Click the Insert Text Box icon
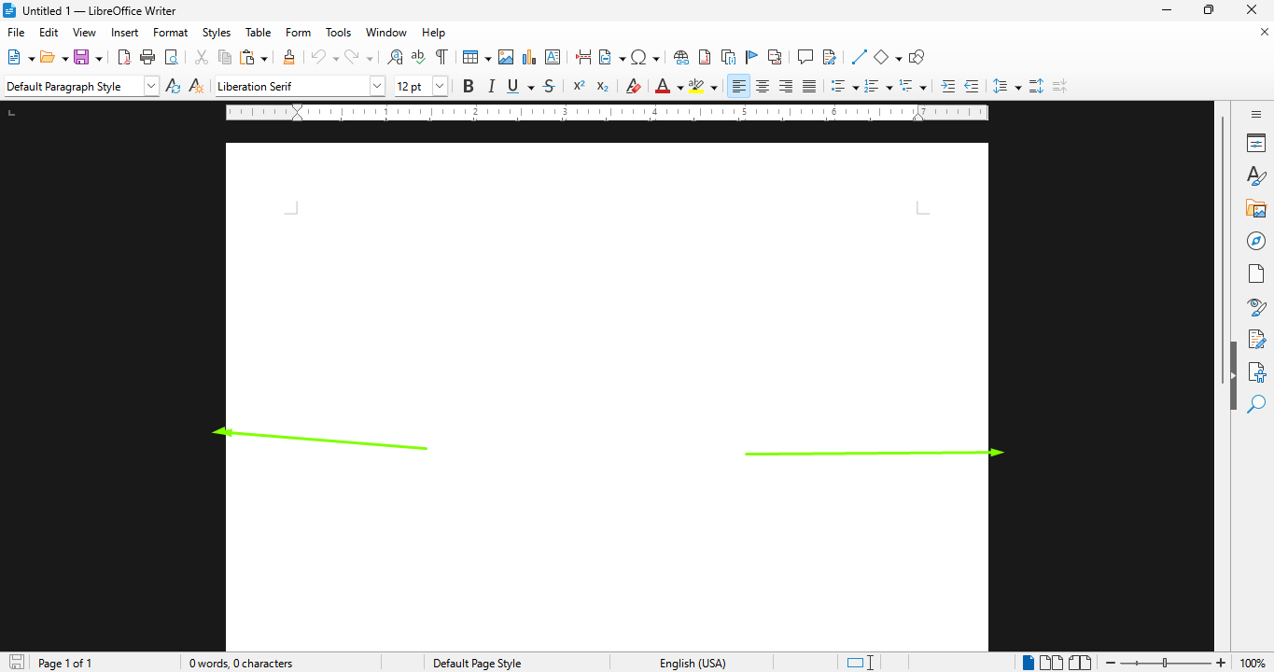Screen dimensions: 1274x672 (553, 57)
